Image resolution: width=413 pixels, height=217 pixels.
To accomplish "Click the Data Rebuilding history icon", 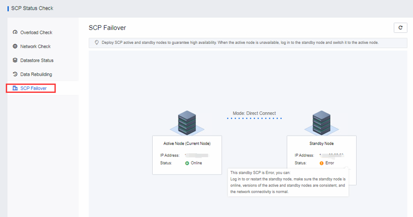I will pos(15,74).
